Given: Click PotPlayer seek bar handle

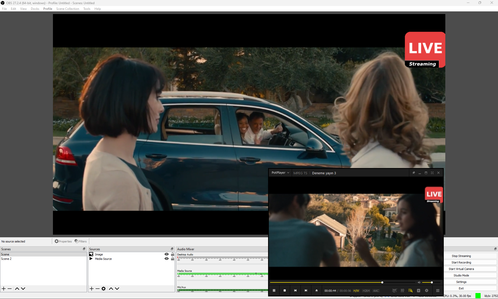Looking at the screenshot, I should point(382,282).
